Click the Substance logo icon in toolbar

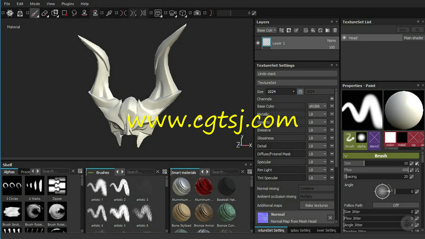point(10,13)
